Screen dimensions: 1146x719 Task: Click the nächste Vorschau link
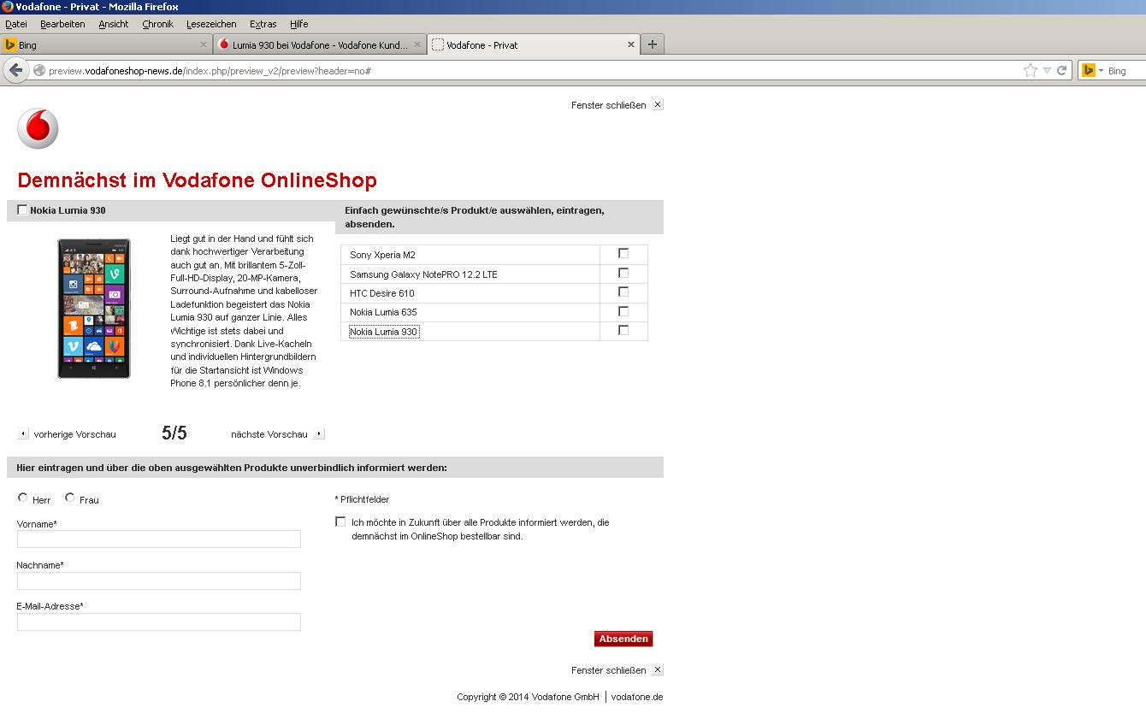point(269,434)
